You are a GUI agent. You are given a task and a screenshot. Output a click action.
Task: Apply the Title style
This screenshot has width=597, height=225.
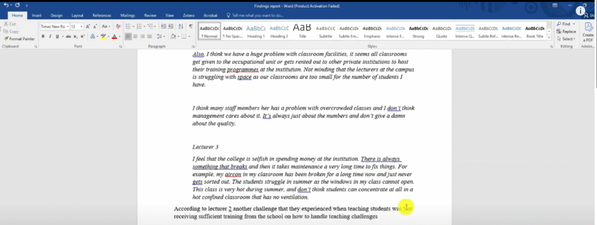[303, 31]
